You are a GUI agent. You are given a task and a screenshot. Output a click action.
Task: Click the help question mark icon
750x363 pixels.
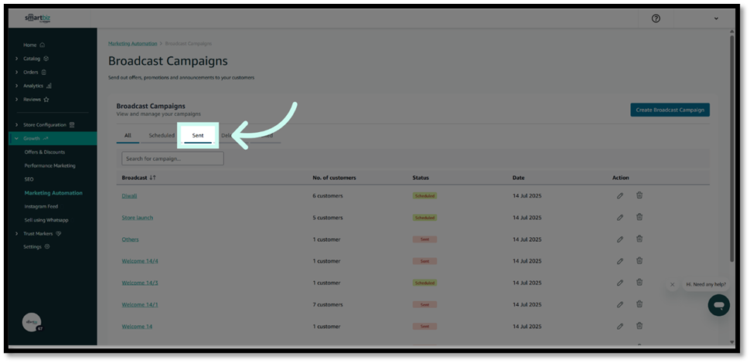[656, 19]
